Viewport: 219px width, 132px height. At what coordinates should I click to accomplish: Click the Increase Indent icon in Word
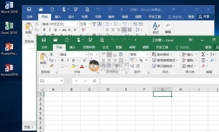[x=141, y=24]
